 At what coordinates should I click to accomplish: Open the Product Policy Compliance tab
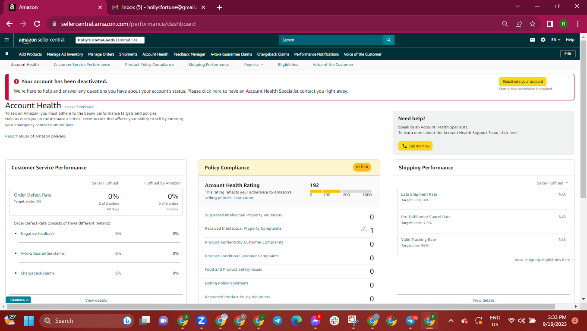point(149,65)
